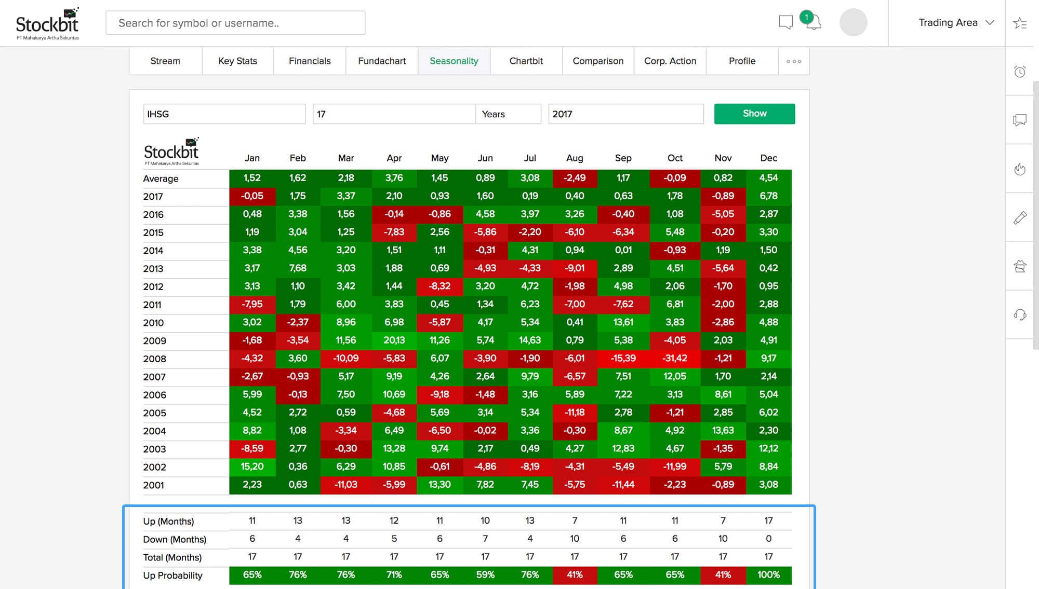Click the IHSG symbol input
The width and height of the screenshot is (1039, 589).
(224, 114)
